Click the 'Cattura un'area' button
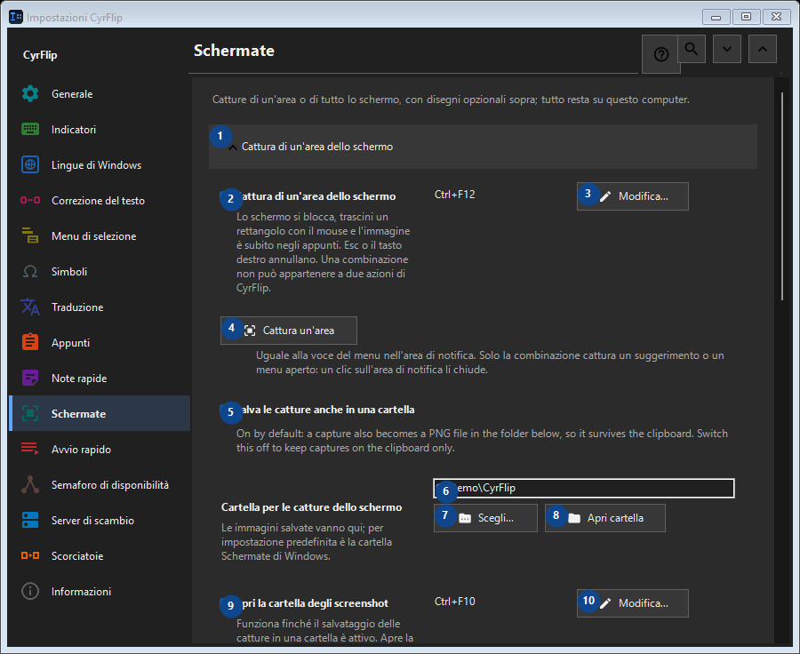Screen dimensions: 800x654 coord(289,331)
